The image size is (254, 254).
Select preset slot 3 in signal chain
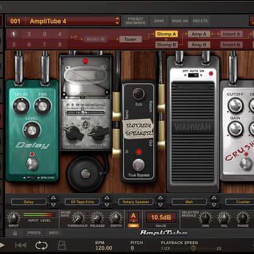click(44, 34)
